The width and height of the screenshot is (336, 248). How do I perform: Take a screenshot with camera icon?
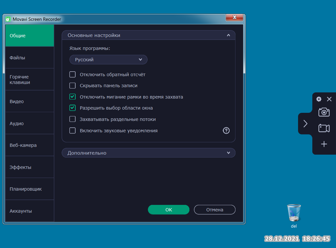point(324,112)
